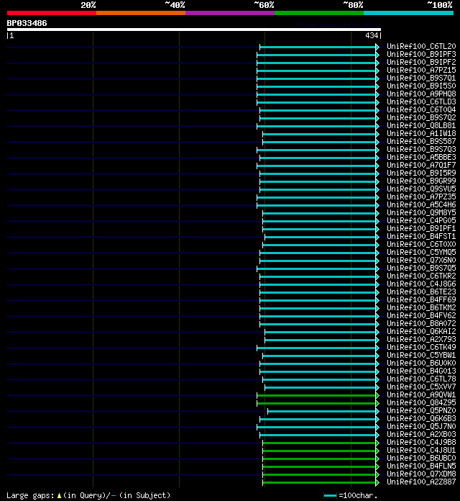Click the green alignment bar of UniRef100_C4J9B8
Image resolution: width=460 pixels, height=501 pixels.
tap(320, 443)
